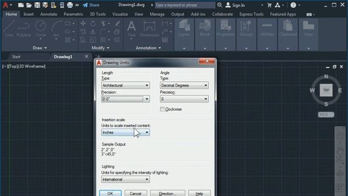Screen dimensions: 348x196
Task: Open the Autodesk App Store cart icon
Action: click(x=270, y=5)
